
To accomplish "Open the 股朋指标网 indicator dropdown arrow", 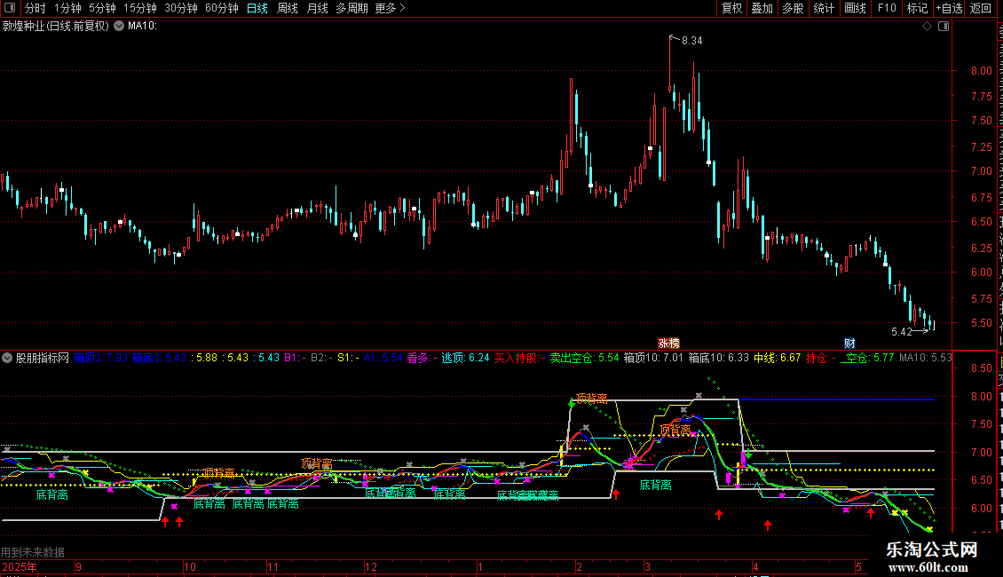I will point(7,359).
